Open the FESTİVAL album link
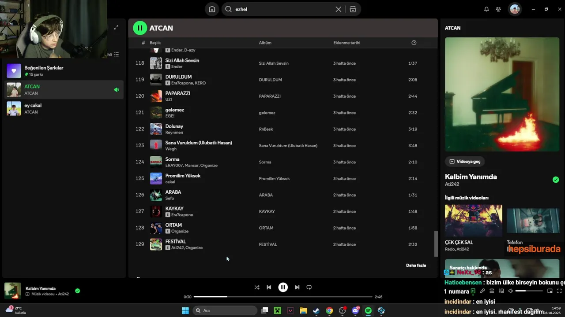 pyautogui.click(x=268, y=244)
